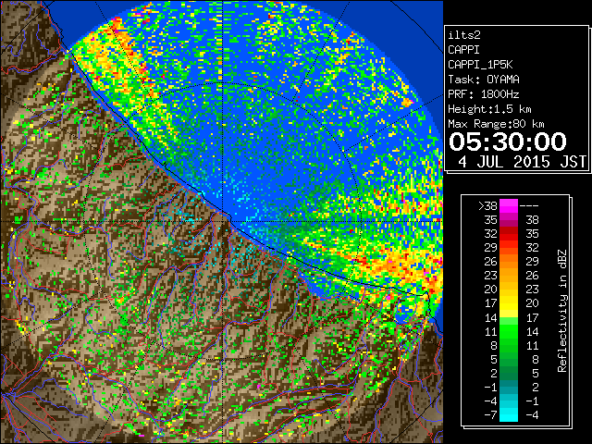Pick the dark teal legend band beside -1
This screenshot has width=592, height=444.
(509, 387)
